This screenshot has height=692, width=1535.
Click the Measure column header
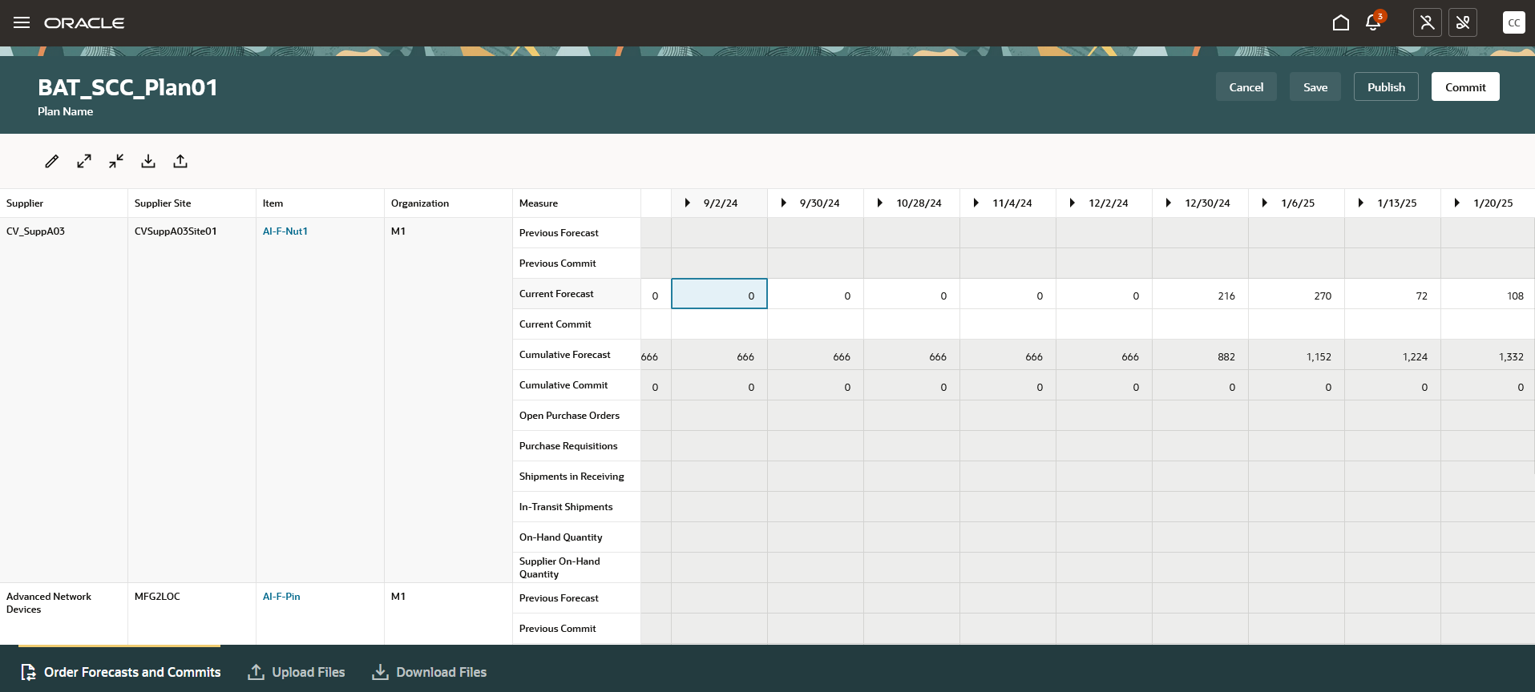pos(576,203)
